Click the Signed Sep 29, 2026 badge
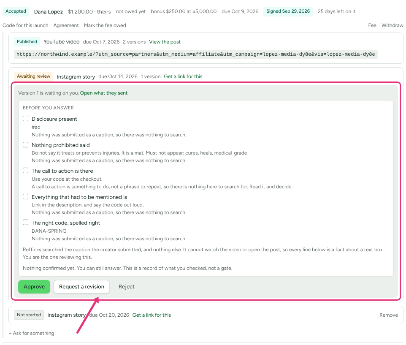This screenshot has height=345, width=406. coord(288,11)
